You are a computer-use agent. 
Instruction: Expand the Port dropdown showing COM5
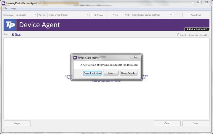pyautogui.click(x=152, y=15)
